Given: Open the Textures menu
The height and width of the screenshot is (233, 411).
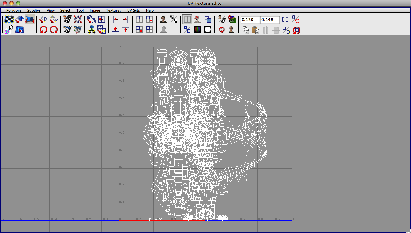Looking at the screenshot, I should [113, 10].
